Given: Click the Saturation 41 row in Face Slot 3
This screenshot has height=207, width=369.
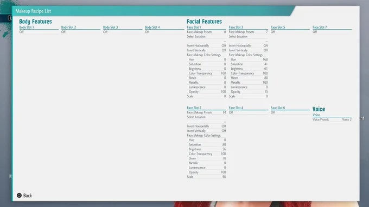Looking at the screenshot, I should [x=249, y=64].
